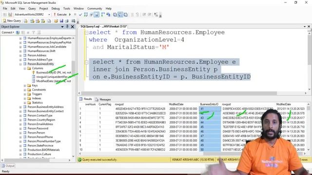Click the Object Explorer filter icon

34,33
